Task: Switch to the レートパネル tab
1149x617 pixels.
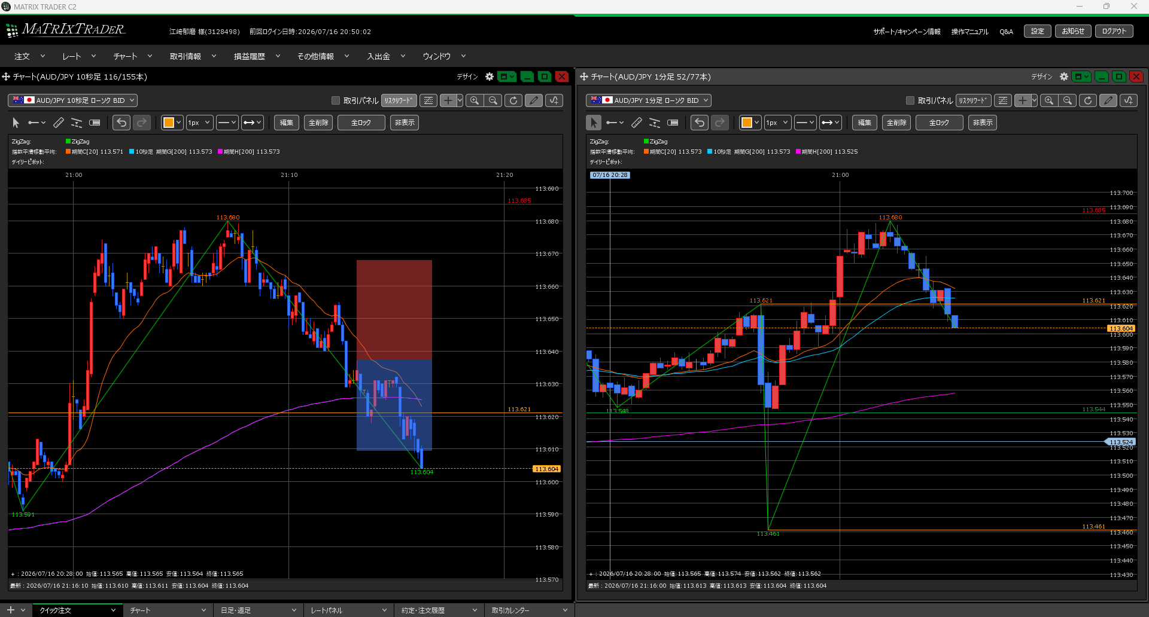Action: coord(348,610)
